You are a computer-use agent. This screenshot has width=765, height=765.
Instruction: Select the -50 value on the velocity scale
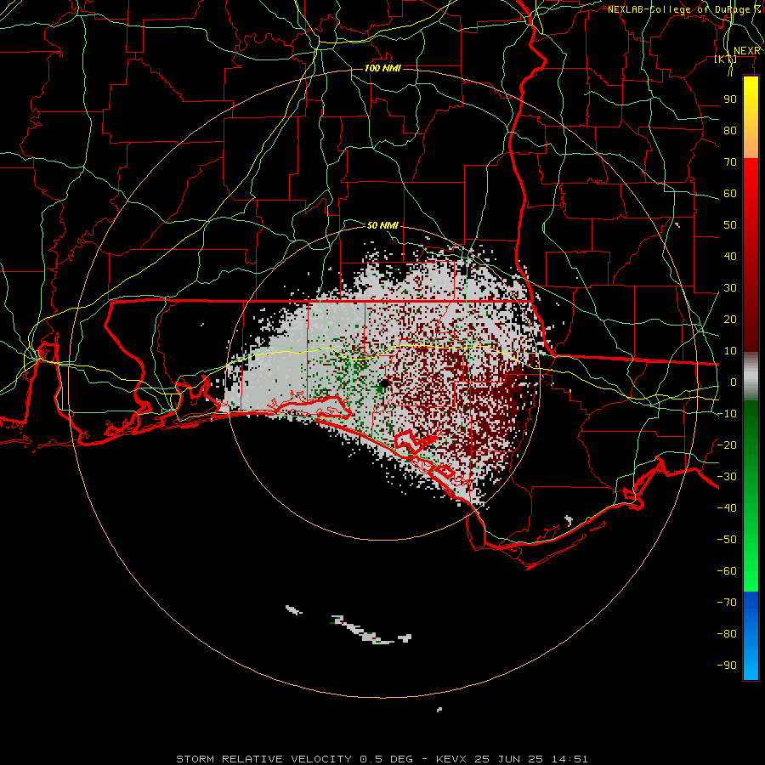(x=727, y=540)
